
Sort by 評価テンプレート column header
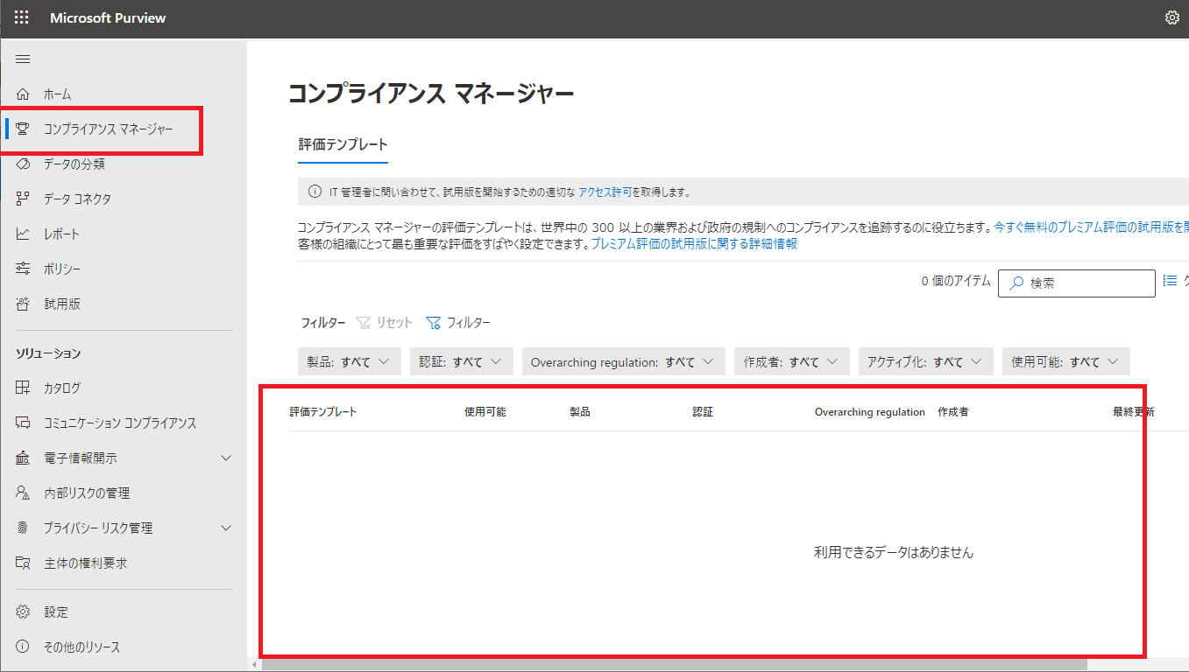click(x=323, y=412)
